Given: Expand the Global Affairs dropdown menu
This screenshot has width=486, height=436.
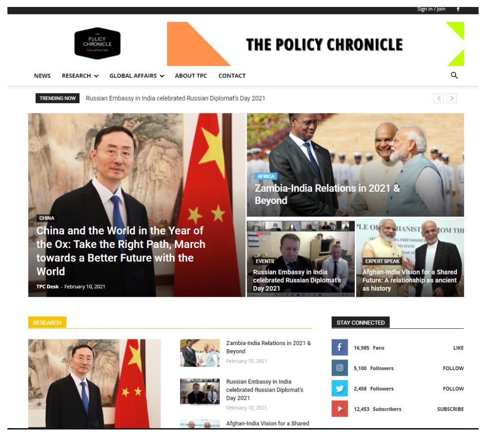Looking at the screenshot, I should point(137,76).
